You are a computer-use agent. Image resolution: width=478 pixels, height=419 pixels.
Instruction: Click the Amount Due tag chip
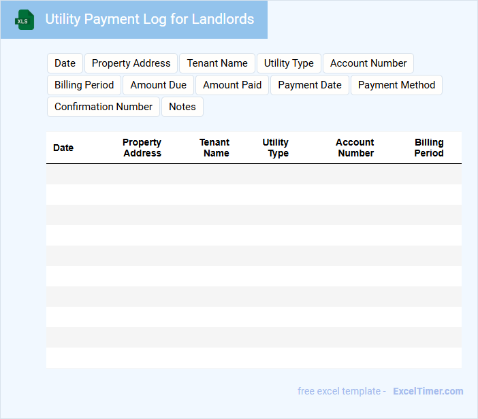(x=158, y=85)
